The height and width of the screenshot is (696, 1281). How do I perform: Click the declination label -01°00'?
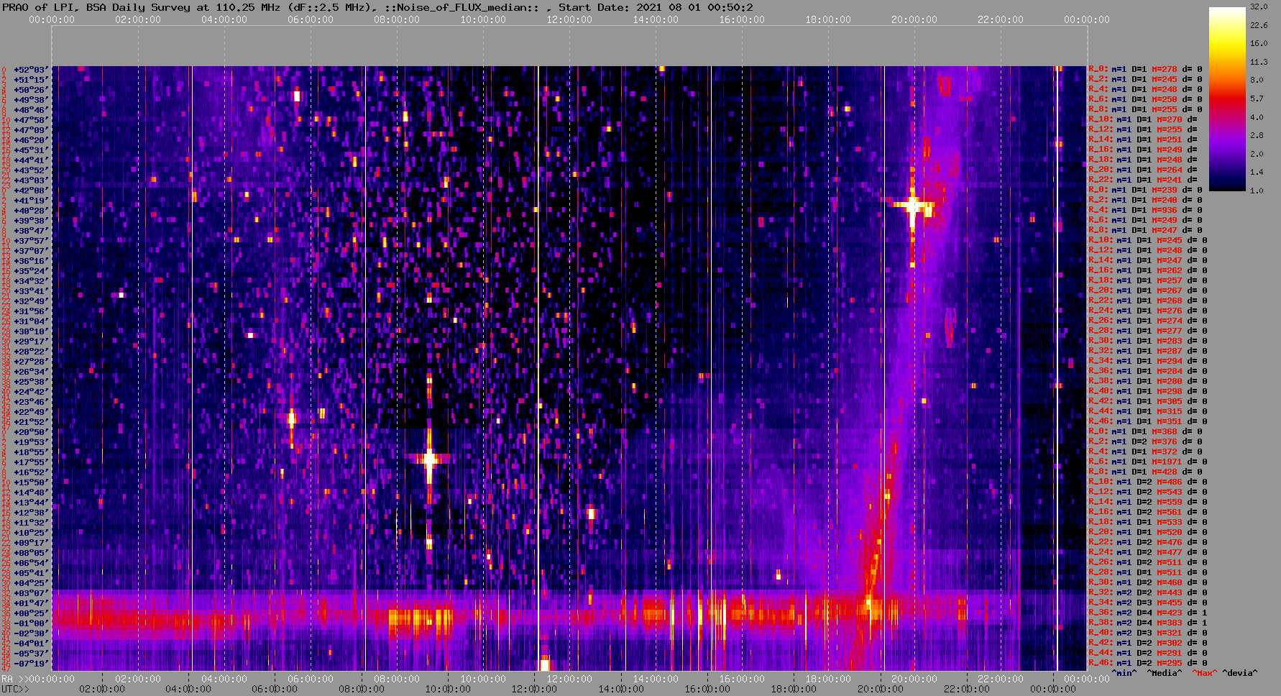point(30,623)
